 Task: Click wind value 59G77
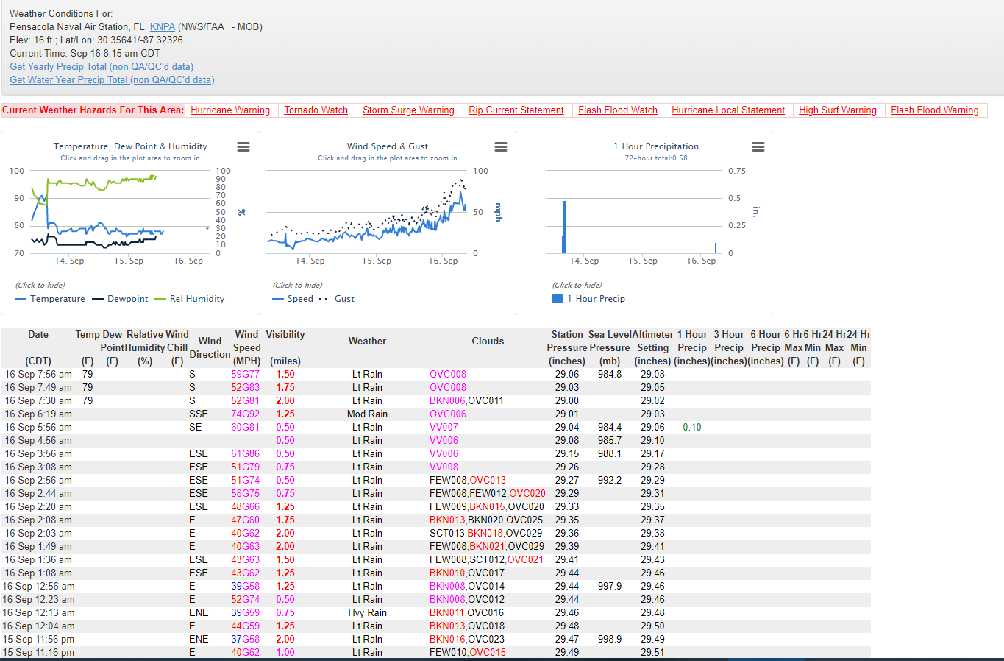(x=246, y=374)
